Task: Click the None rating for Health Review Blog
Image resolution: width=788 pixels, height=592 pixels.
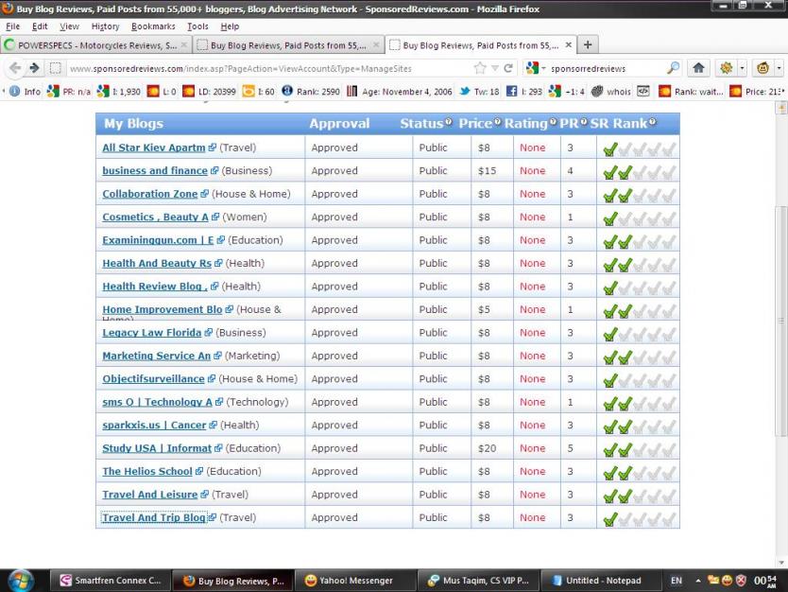Action: (532, 287)
